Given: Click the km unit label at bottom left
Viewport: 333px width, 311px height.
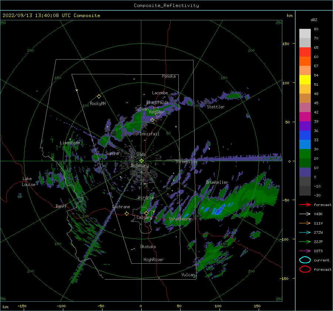Looking at the screenshot, I should point(5,307).
